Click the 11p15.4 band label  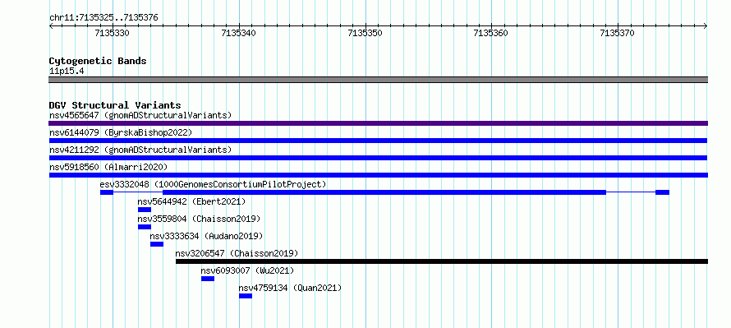tap(67, 72)
